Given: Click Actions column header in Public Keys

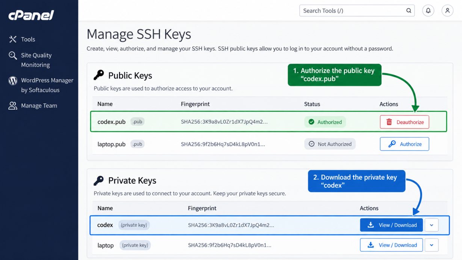Looking at the screenshot, I should point(389,104).
